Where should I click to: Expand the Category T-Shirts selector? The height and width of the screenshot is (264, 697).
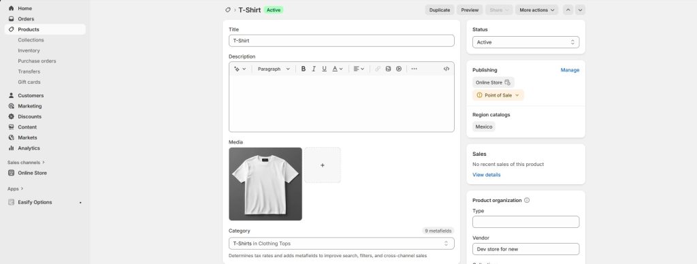coord(342,244)
